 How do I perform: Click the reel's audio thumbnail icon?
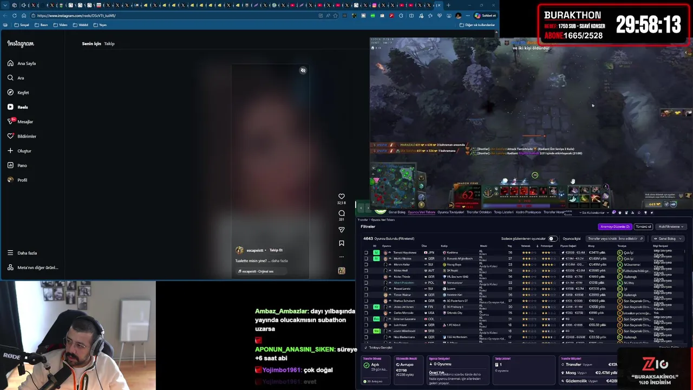click(x=342, y=271)
